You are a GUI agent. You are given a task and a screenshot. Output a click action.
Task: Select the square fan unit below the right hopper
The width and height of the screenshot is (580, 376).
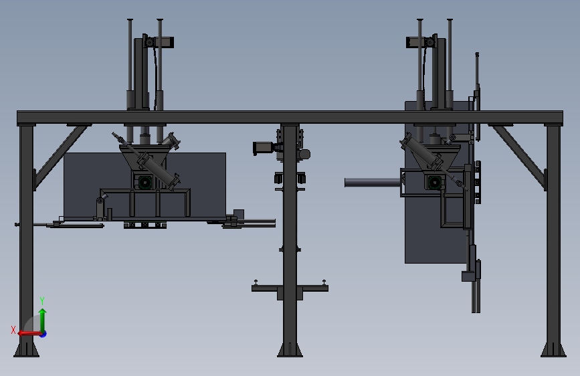(434, 182)
